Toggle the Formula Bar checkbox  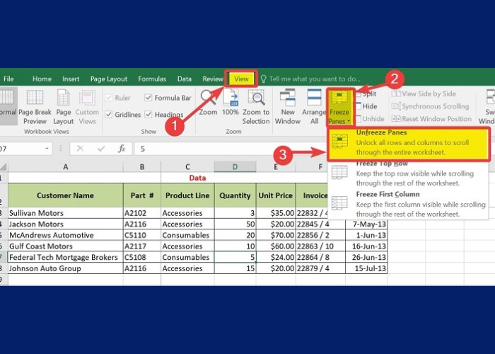pos(148,98)
